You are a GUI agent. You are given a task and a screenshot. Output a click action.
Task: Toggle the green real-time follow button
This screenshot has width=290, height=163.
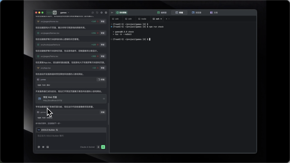122,13
